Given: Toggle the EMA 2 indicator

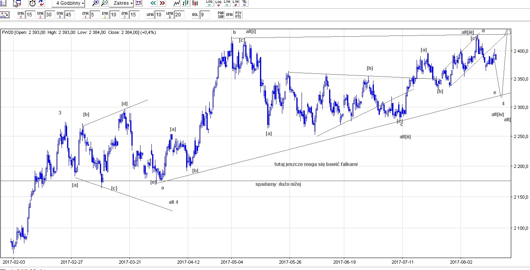Looking at the screenshot, I should pyautogui.click(x=105, y=15).
